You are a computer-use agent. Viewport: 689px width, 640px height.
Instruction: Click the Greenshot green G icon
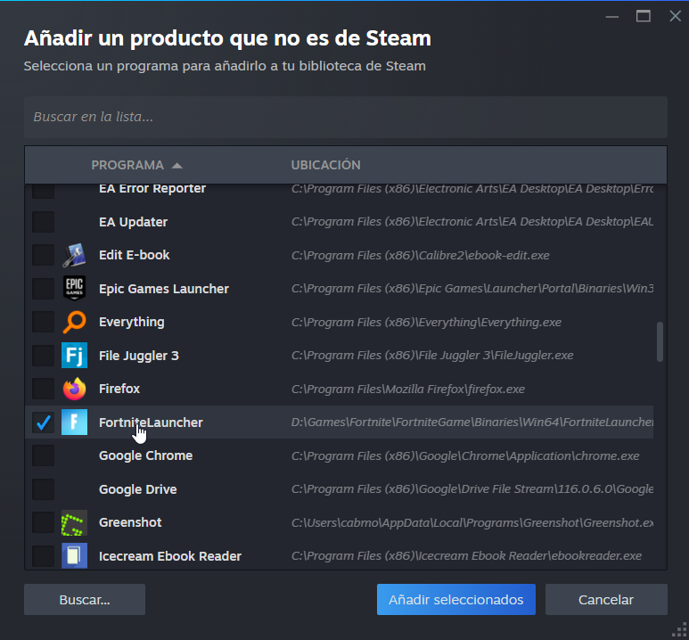(74, 522)
